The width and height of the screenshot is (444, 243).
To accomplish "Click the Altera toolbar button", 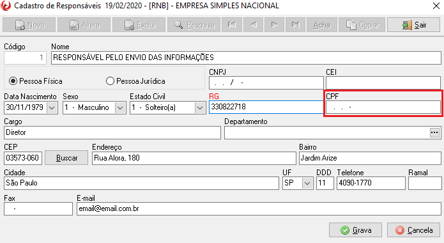I will click(x=84, y=25).
